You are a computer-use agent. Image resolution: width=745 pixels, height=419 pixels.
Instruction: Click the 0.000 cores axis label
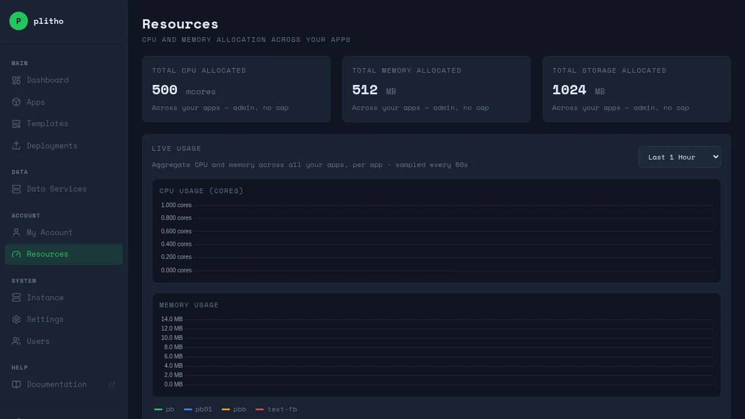(176, 271)
